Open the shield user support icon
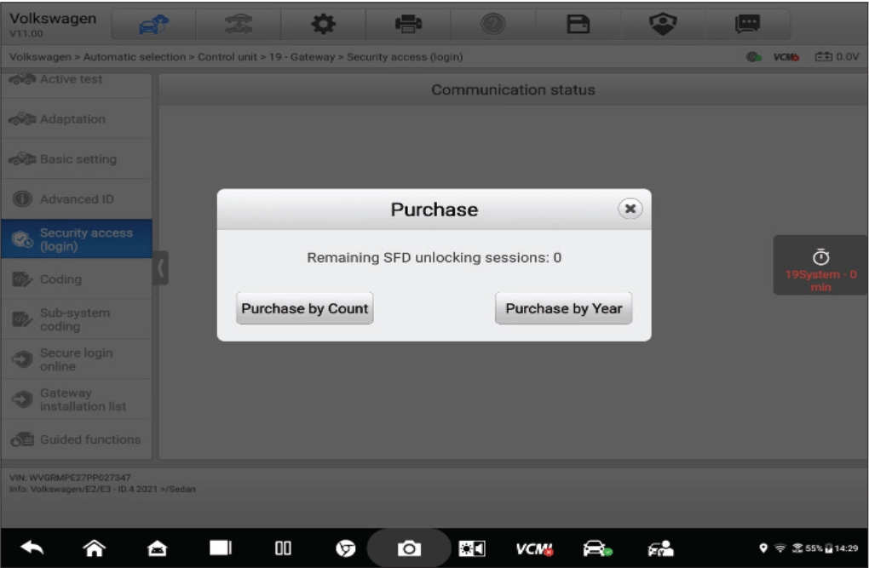This screenshot has height=568, width=869. (663, 25)
